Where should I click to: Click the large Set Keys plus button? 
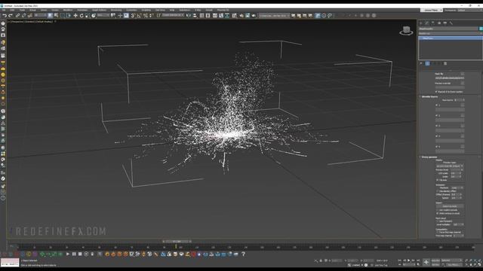[x=426, y=262]
